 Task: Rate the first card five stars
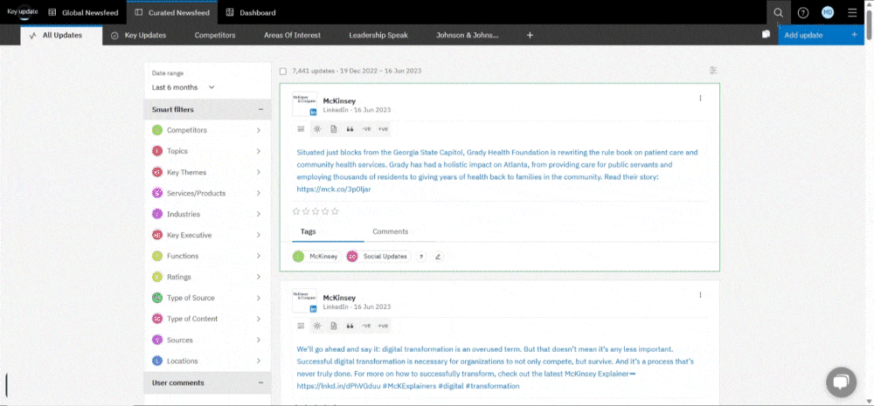(335, 211)
